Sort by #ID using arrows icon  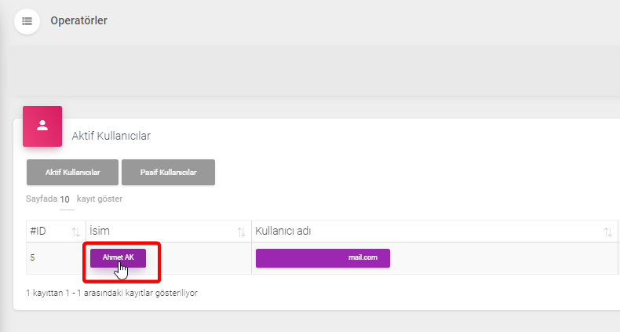click(75, 232)
